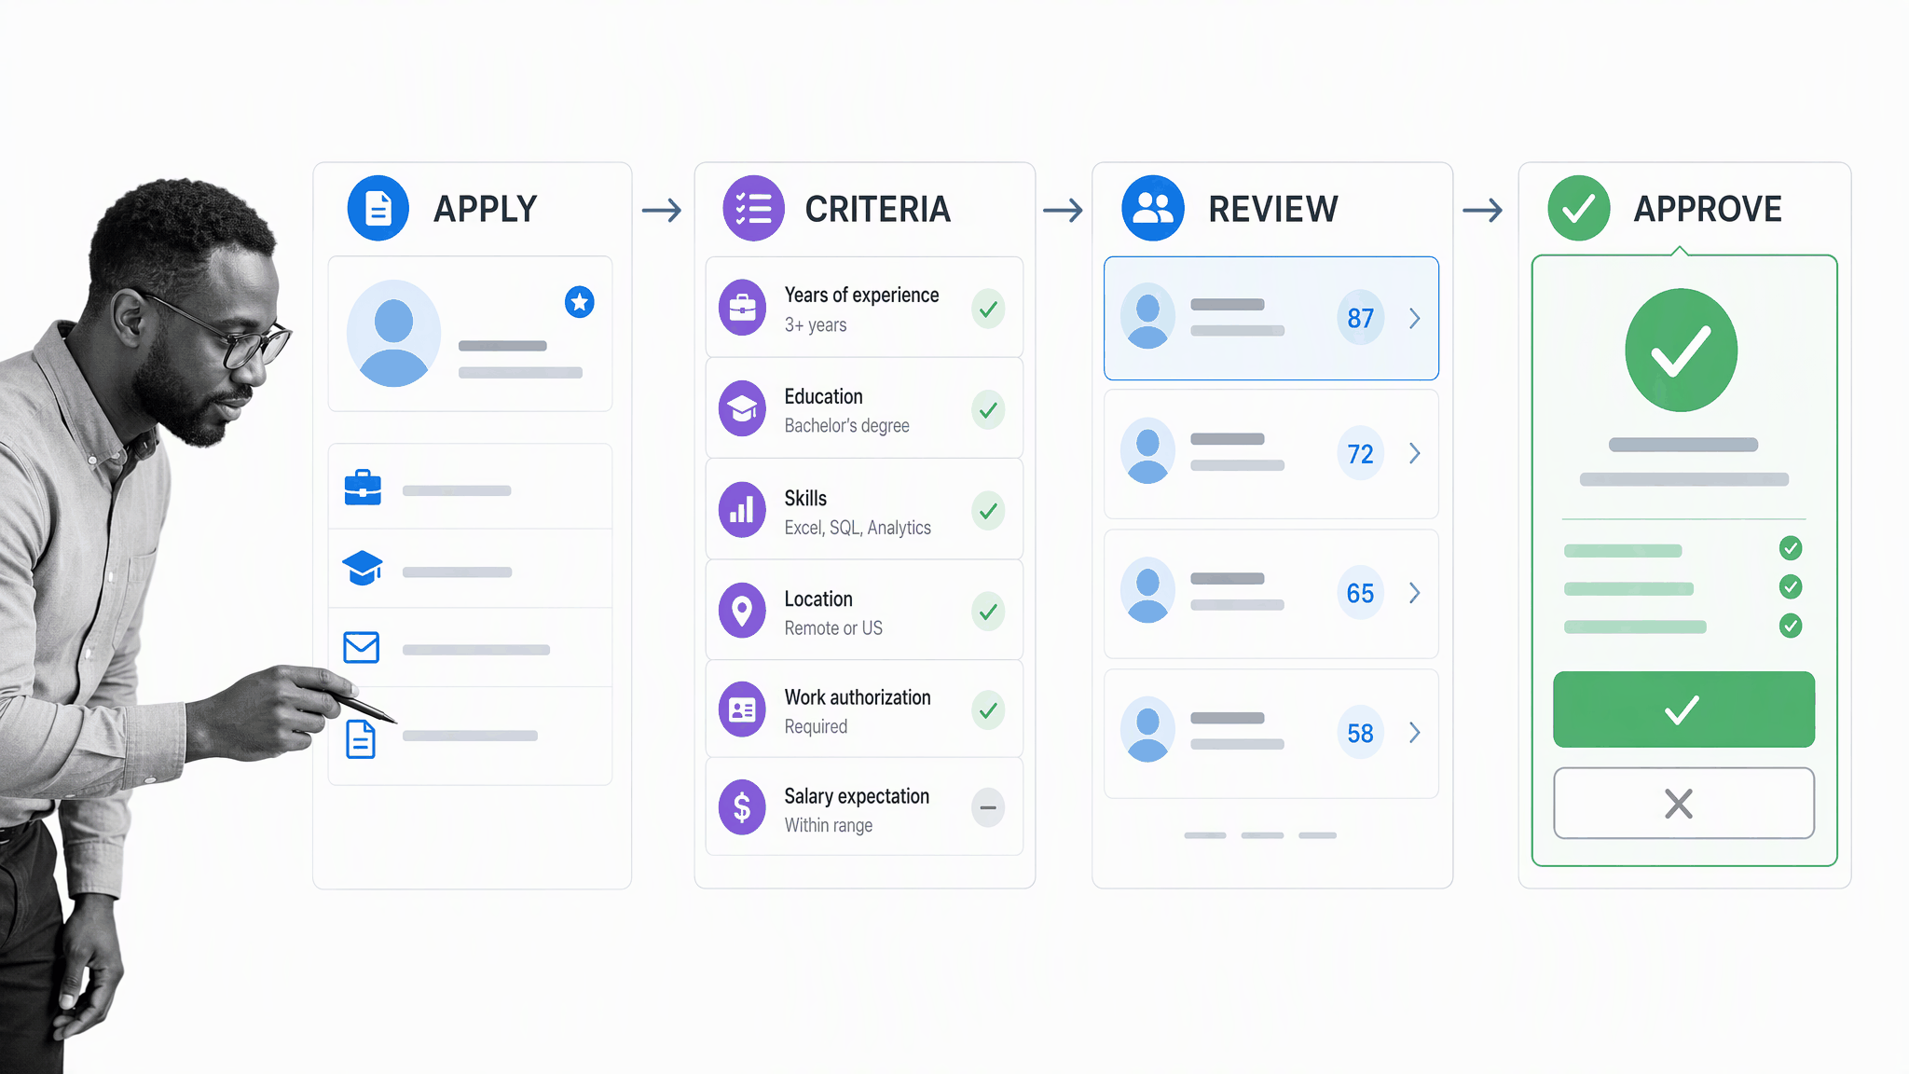This screenshot has height=1074, width=1909.
Task: Click the Years of experience briefcase icon
Action: pyautogui.click(x=742, y=308)
